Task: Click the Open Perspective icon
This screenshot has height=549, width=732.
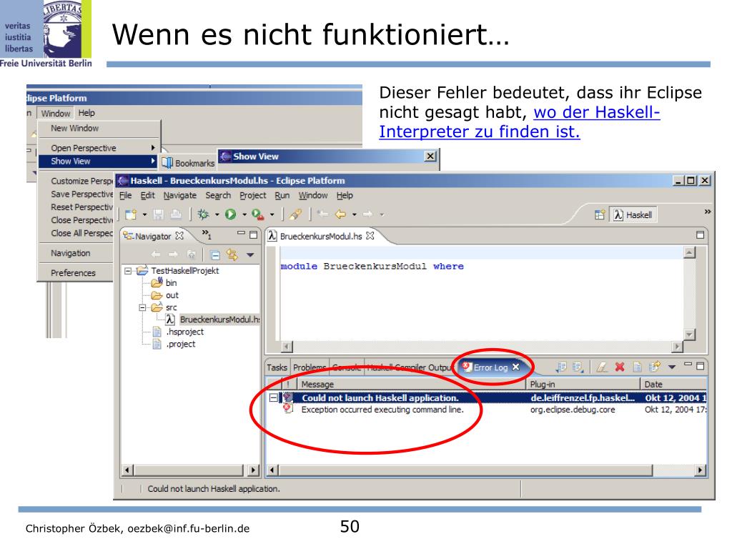Action: click(600, 214)
